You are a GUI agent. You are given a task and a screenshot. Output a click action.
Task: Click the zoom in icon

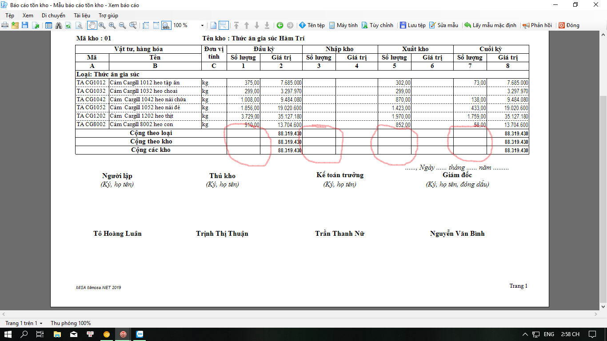click(112, 25)
